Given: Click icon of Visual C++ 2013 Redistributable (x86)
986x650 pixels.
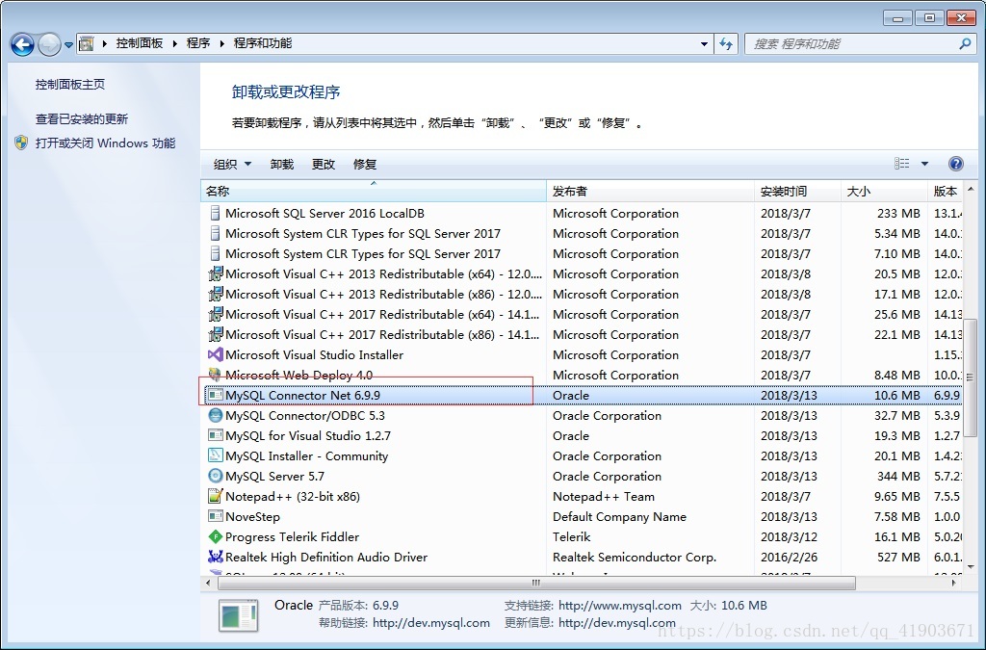Looking at the screenshot, I should (x=215, y=294).
